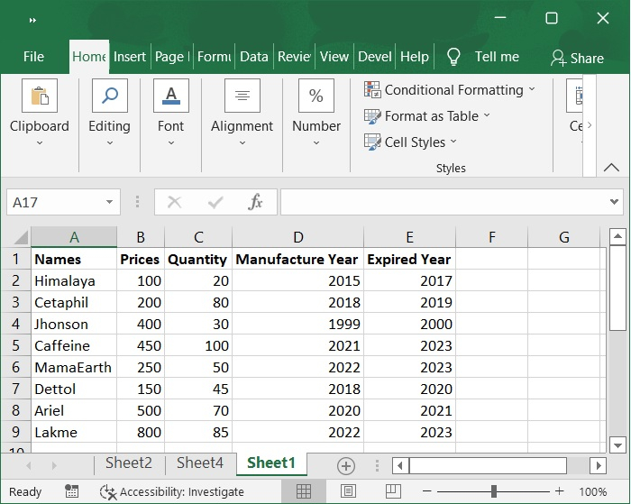Switch to Normal view in status bar

[304, 491]
